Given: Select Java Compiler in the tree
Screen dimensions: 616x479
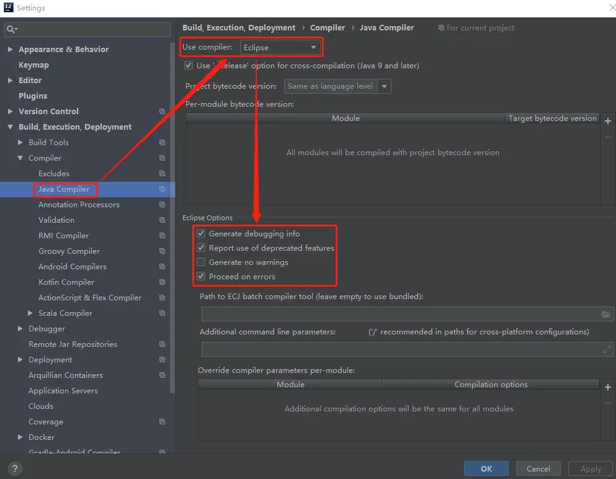Looking at the screenshot, I should 64,189.
